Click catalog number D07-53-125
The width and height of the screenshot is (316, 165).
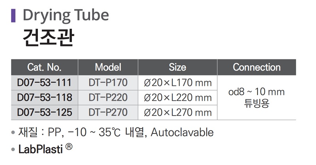45,112
